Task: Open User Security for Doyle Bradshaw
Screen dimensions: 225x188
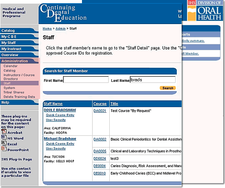Action: coord(56,120)
